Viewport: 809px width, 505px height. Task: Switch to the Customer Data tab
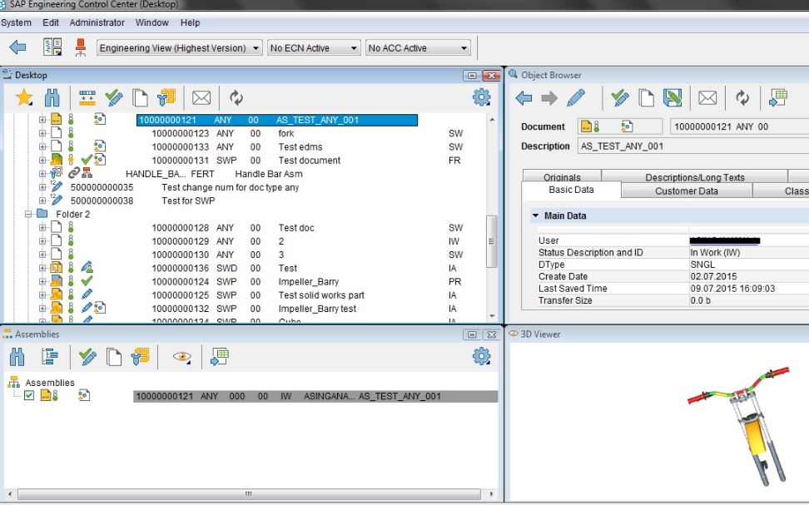(x=686, y=191)
